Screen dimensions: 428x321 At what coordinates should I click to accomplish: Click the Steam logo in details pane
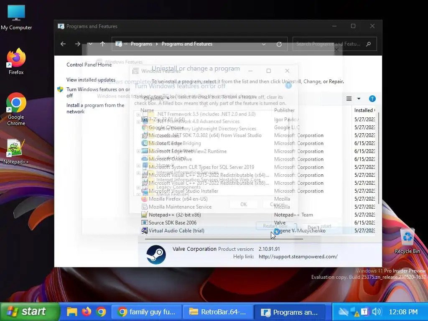coord(156,255)
